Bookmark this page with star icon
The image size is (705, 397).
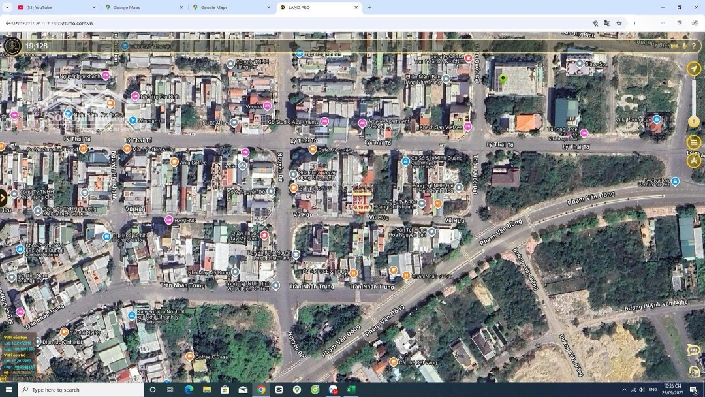[619, 24]
